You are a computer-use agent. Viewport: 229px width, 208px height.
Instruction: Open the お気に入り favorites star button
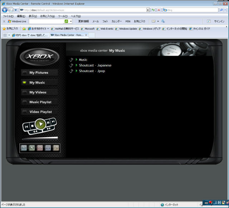click(10, 29)
